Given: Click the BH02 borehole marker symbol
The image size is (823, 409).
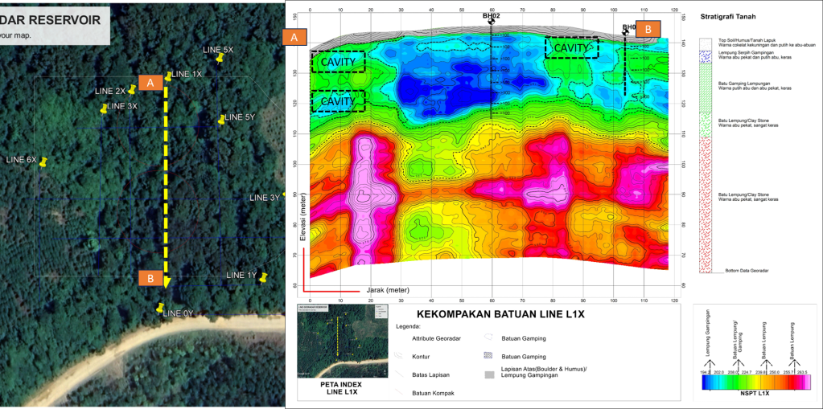Looking at the screenshot, I should click(x=492, y=22).
